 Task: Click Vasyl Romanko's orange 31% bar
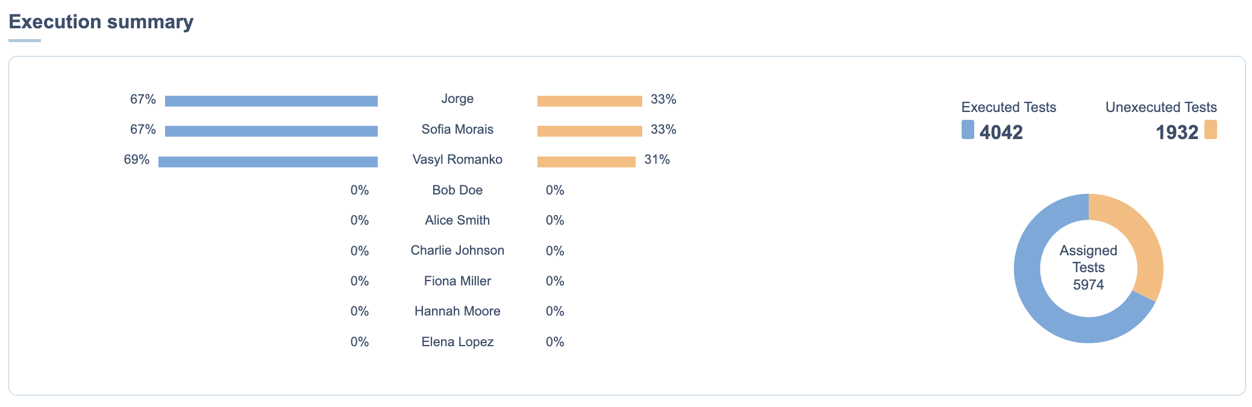tap(586, 162)
